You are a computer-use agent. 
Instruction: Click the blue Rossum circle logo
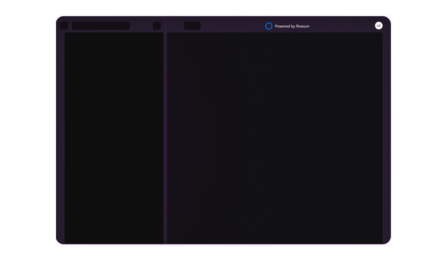pos(269,26)
